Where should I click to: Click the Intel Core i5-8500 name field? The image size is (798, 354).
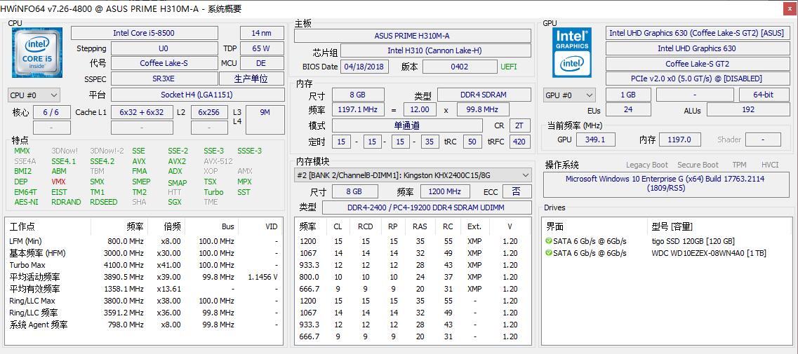pos(143,33)
